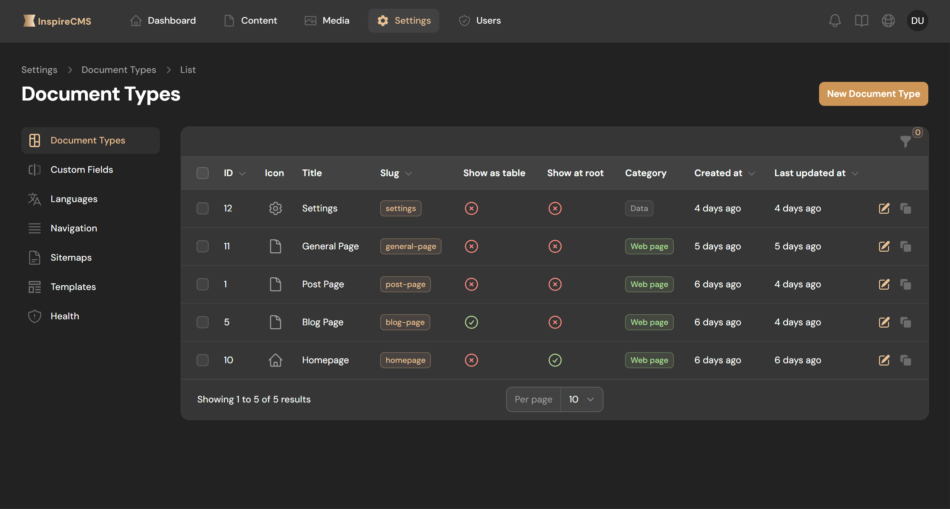This screenshot has height=509, width=950.
Task: Open the notifications bell icon
Action: point(835,21)
